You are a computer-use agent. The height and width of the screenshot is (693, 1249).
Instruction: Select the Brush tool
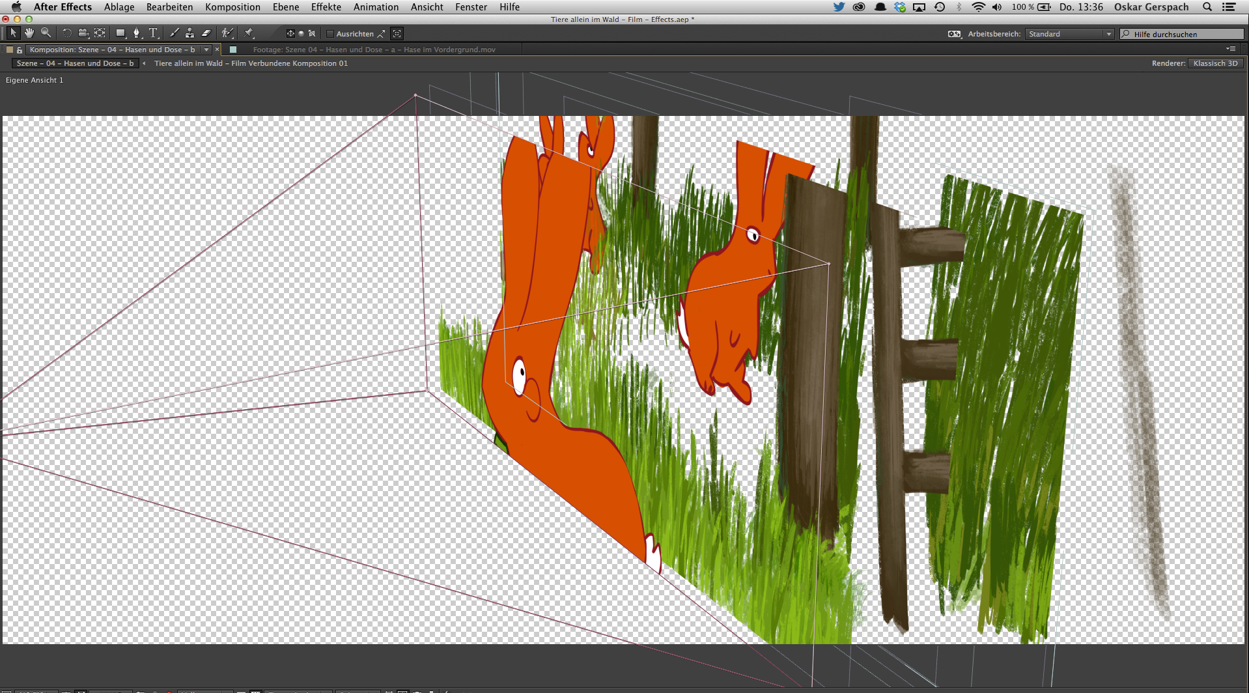(x=174, y=33)
